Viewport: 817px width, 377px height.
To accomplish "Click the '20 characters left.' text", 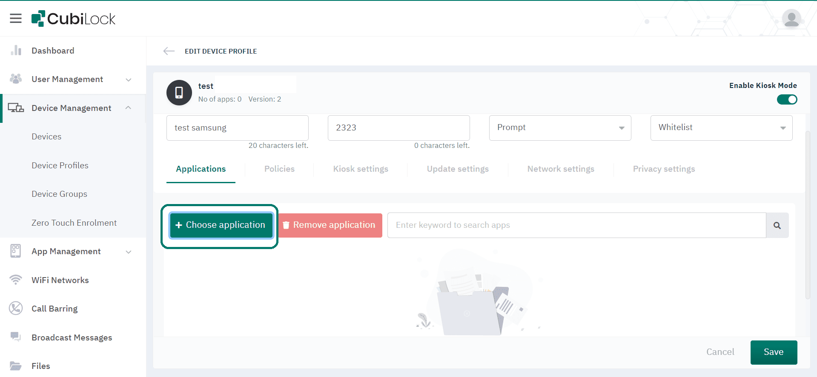I will 278,145.
